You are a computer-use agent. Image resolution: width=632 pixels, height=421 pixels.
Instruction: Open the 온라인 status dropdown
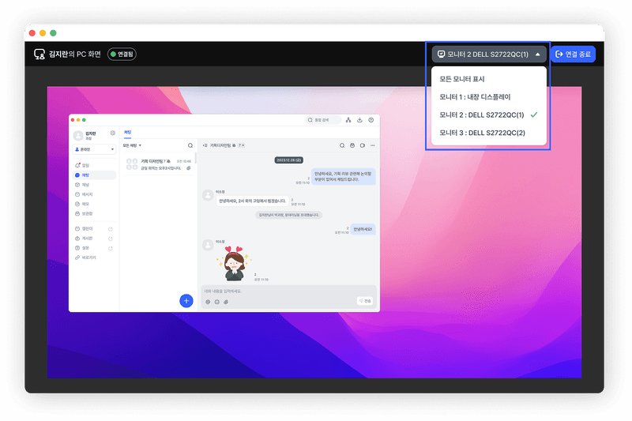(94, 148)
